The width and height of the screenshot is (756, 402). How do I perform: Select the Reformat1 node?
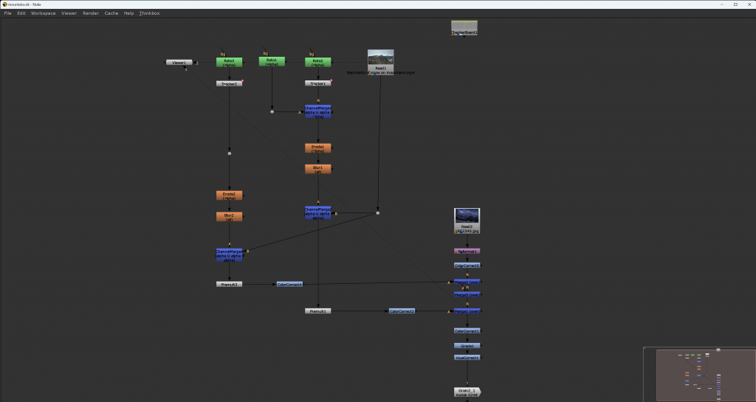coord(467,252)
